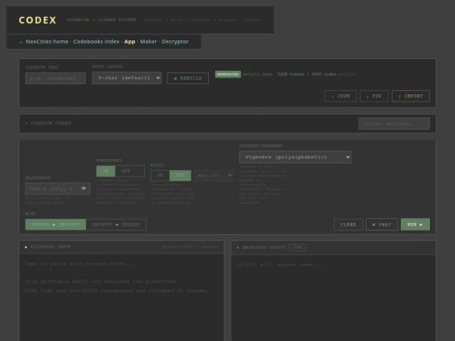Screen dimensions: 455x341
Task: Click inside the Plaintext Input textarea
Action: pyautogui.click(x=121, y=297)
